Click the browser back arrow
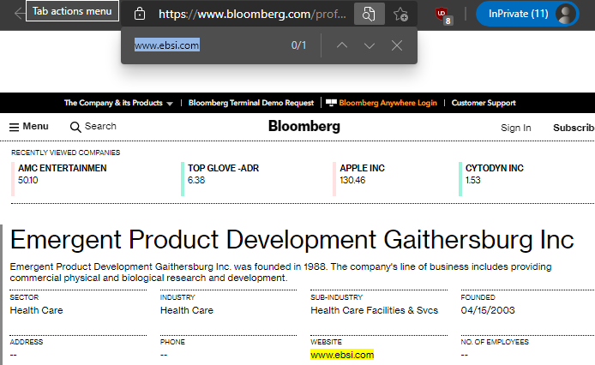595x365 pixels. coord(19,14)
